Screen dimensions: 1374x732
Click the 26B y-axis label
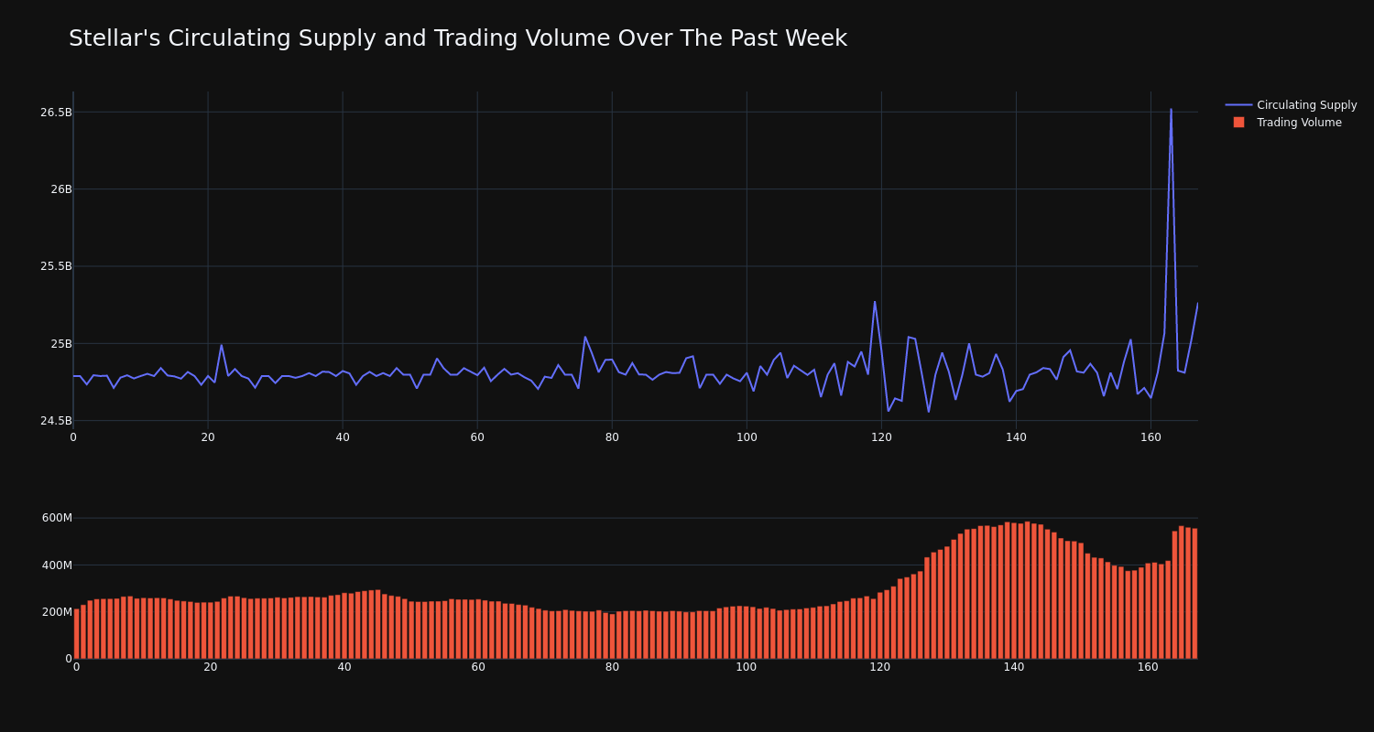[x=61, y=189]
